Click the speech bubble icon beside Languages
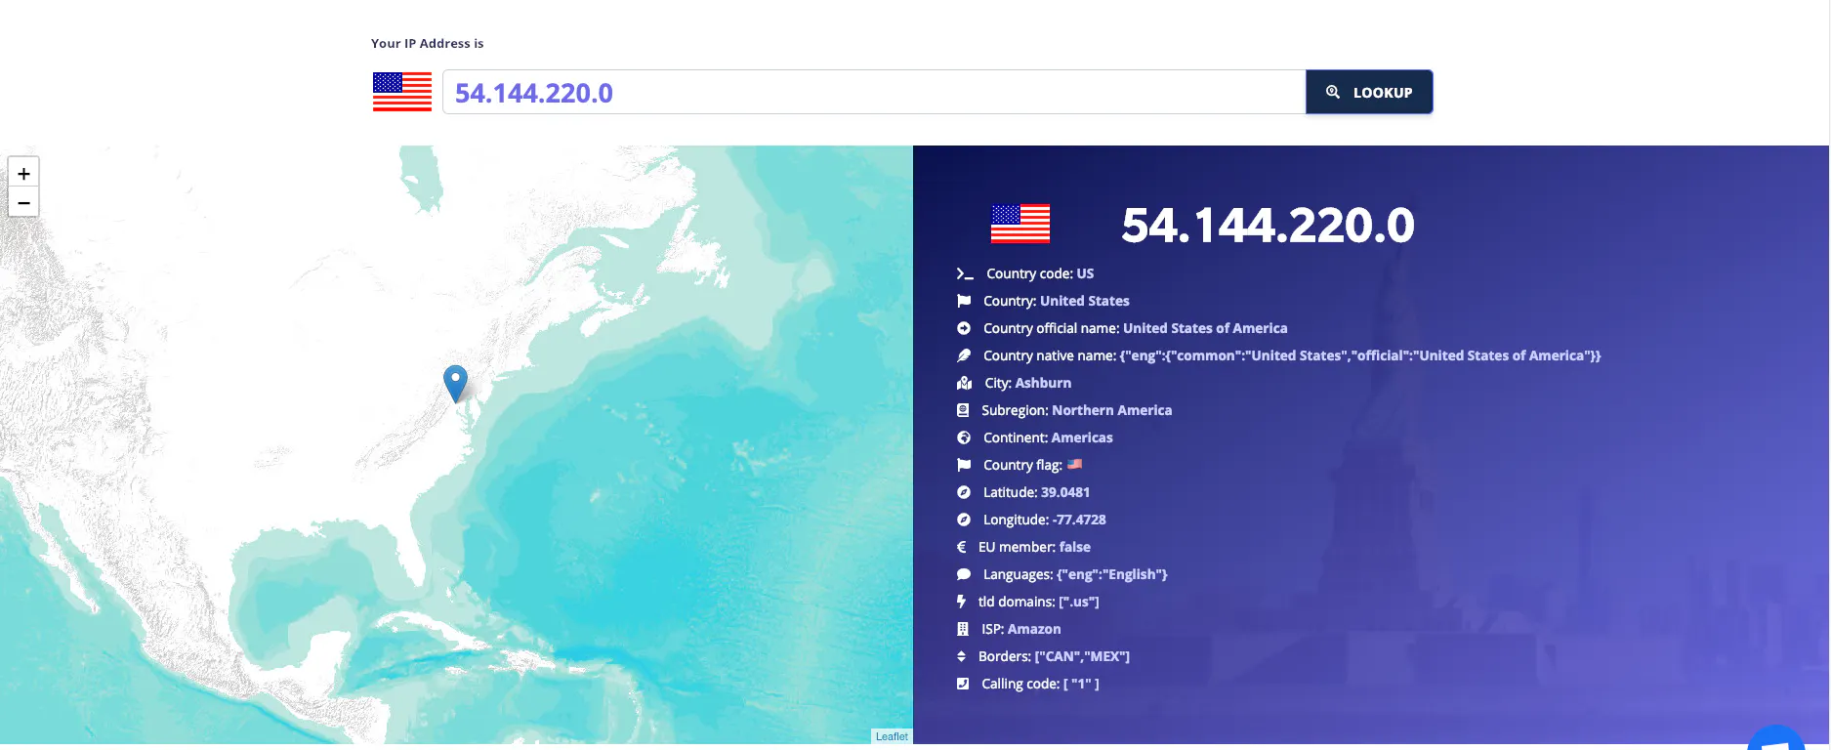The image size is (1831, 750). pos(964,574)
